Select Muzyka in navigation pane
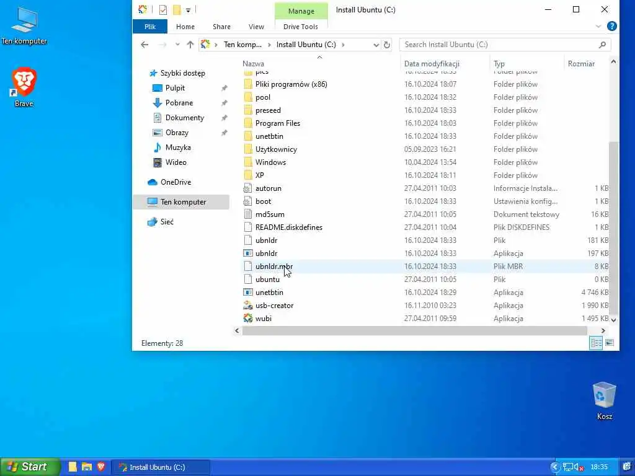The height and width of the screenshot is (476, 635). pyautogui.click(x=178, y=148)
